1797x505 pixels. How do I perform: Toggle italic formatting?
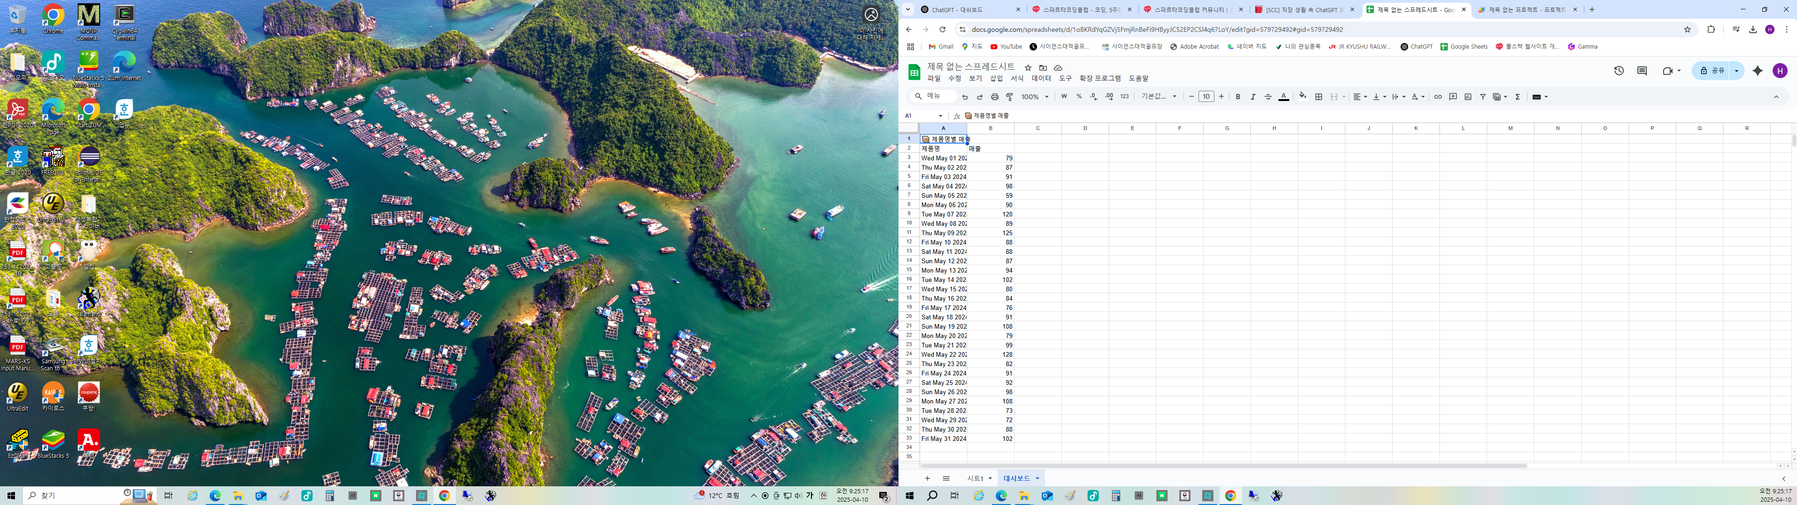point(1253,97)
